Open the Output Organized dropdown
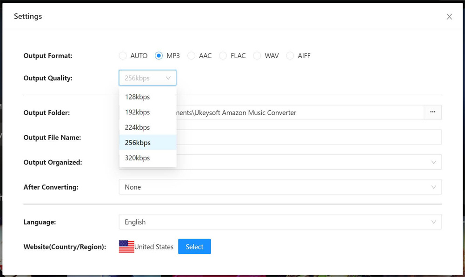Image resolution: width=465 pixels, height=277 pixels. coord(279,162)
